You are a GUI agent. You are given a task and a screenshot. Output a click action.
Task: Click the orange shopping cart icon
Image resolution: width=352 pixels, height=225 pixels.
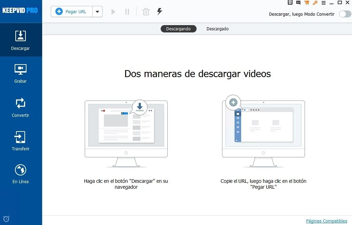tap(307, 3)
